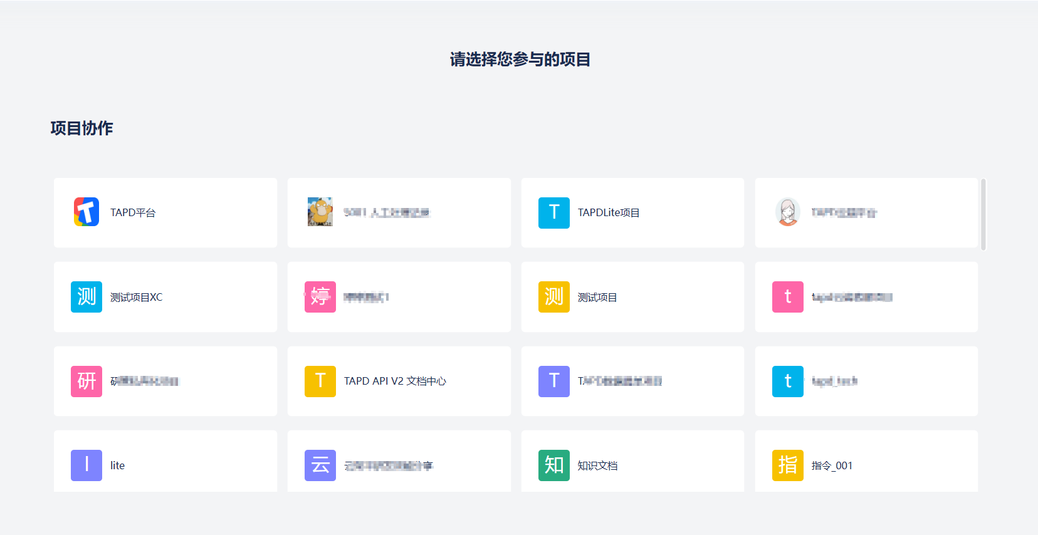Open the 指令_001 project name
This screenshot has height=535, width=1038.
pyautogui.click(x=832, y=466)
